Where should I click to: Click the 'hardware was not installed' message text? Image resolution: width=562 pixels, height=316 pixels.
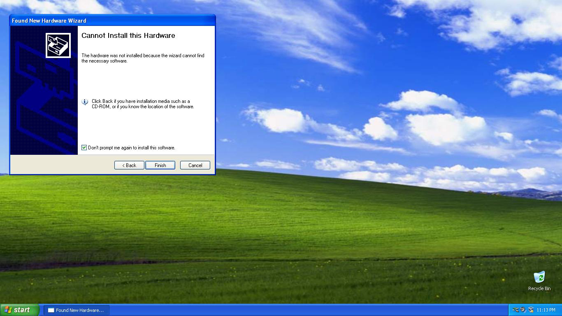143,58
